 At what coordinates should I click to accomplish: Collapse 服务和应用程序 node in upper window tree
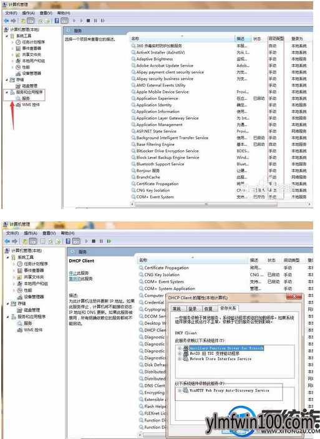coord(7,92)
